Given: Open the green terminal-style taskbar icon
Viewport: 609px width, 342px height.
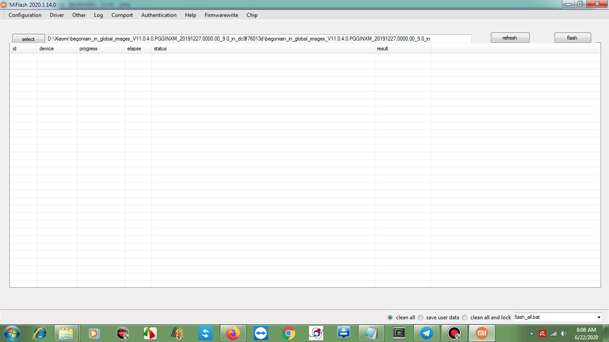Looking at the screenshot, I should tap(399, 333).
